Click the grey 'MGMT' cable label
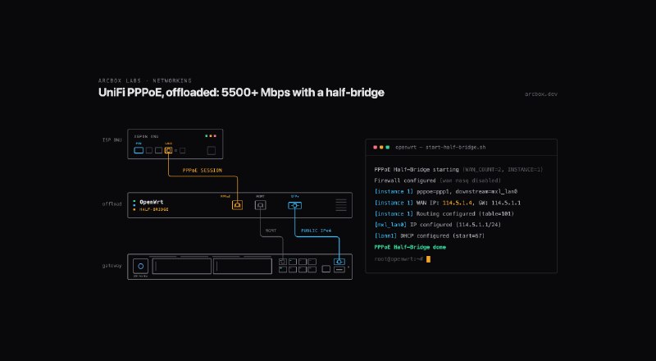 271,231
